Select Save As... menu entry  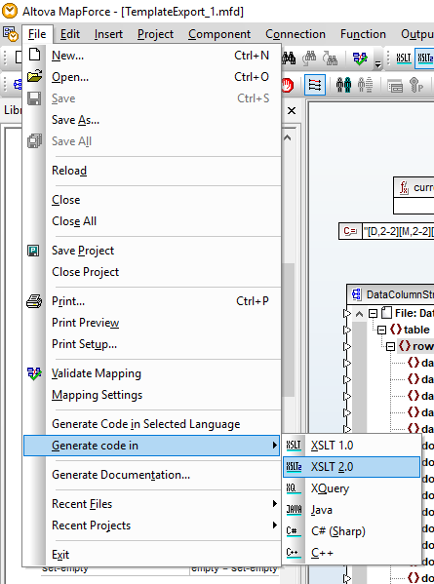(x=151, y=120)
